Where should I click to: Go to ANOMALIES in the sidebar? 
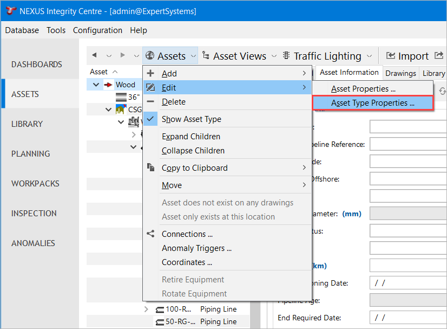(33, 243)
